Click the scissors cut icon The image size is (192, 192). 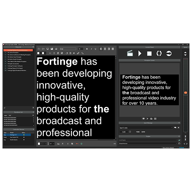(50, 53)
